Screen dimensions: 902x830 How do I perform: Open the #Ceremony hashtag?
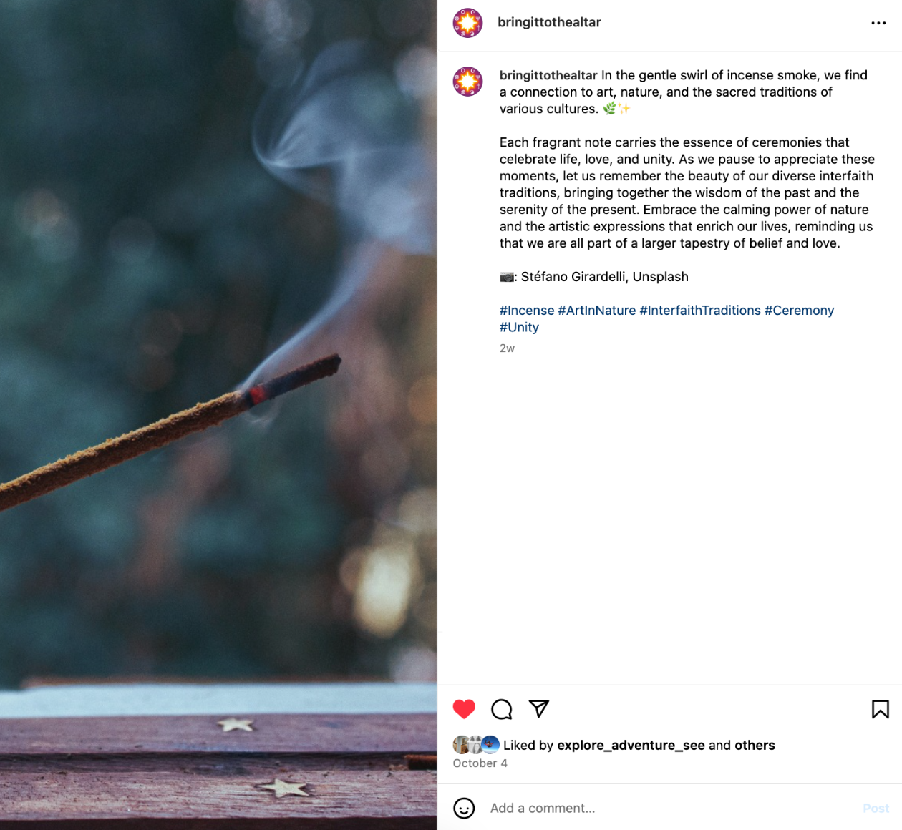[x=800, y=310]
